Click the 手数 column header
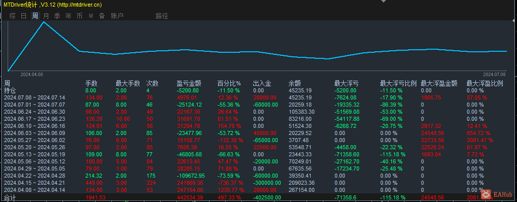The height and width of the screenshot is (202, 517). point(92,84)
